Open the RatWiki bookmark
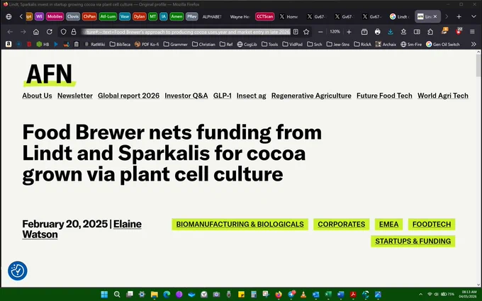 95,44
